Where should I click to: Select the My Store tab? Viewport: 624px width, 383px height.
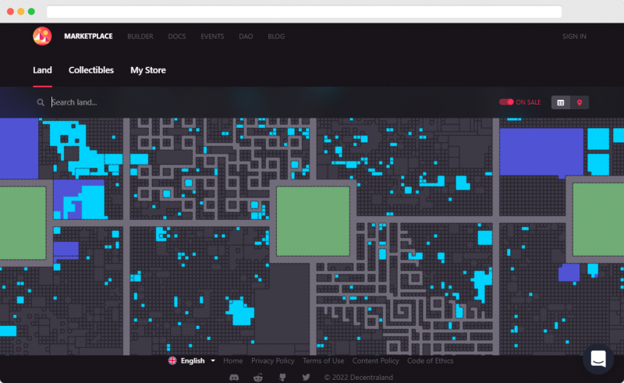[x=148, y=70]
